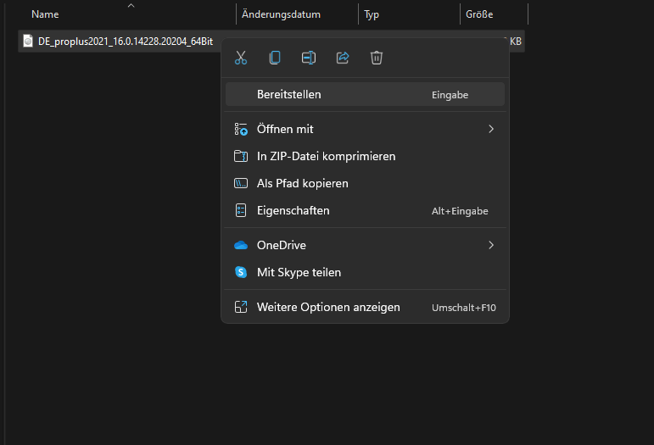Show Weitere Optionen anzeigen

point(328,307)
